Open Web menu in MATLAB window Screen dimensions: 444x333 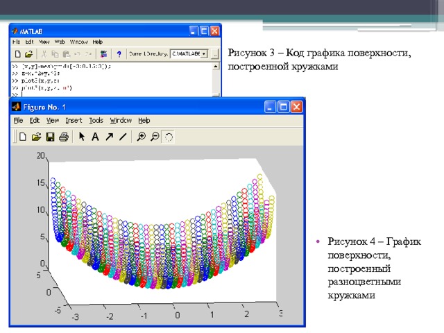[60, 42]
